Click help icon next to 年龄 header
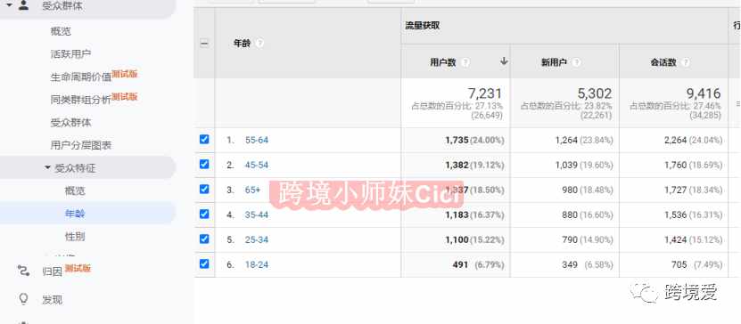Viewport: 741px width, 324px height. (259, 44)
